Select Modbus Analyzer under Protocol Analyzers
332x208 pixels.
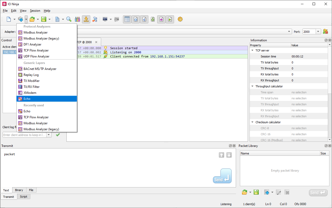[47, 32]
